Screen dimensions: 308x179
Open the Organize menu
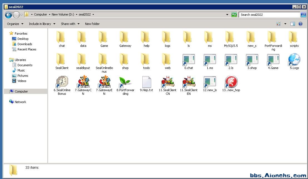[15, 24]
